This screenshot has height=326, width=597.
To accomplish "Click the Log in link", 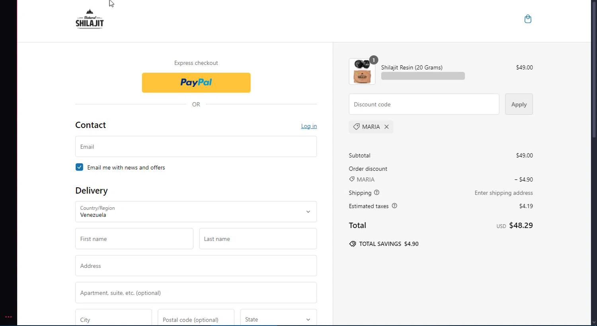I will click(309, 126).
